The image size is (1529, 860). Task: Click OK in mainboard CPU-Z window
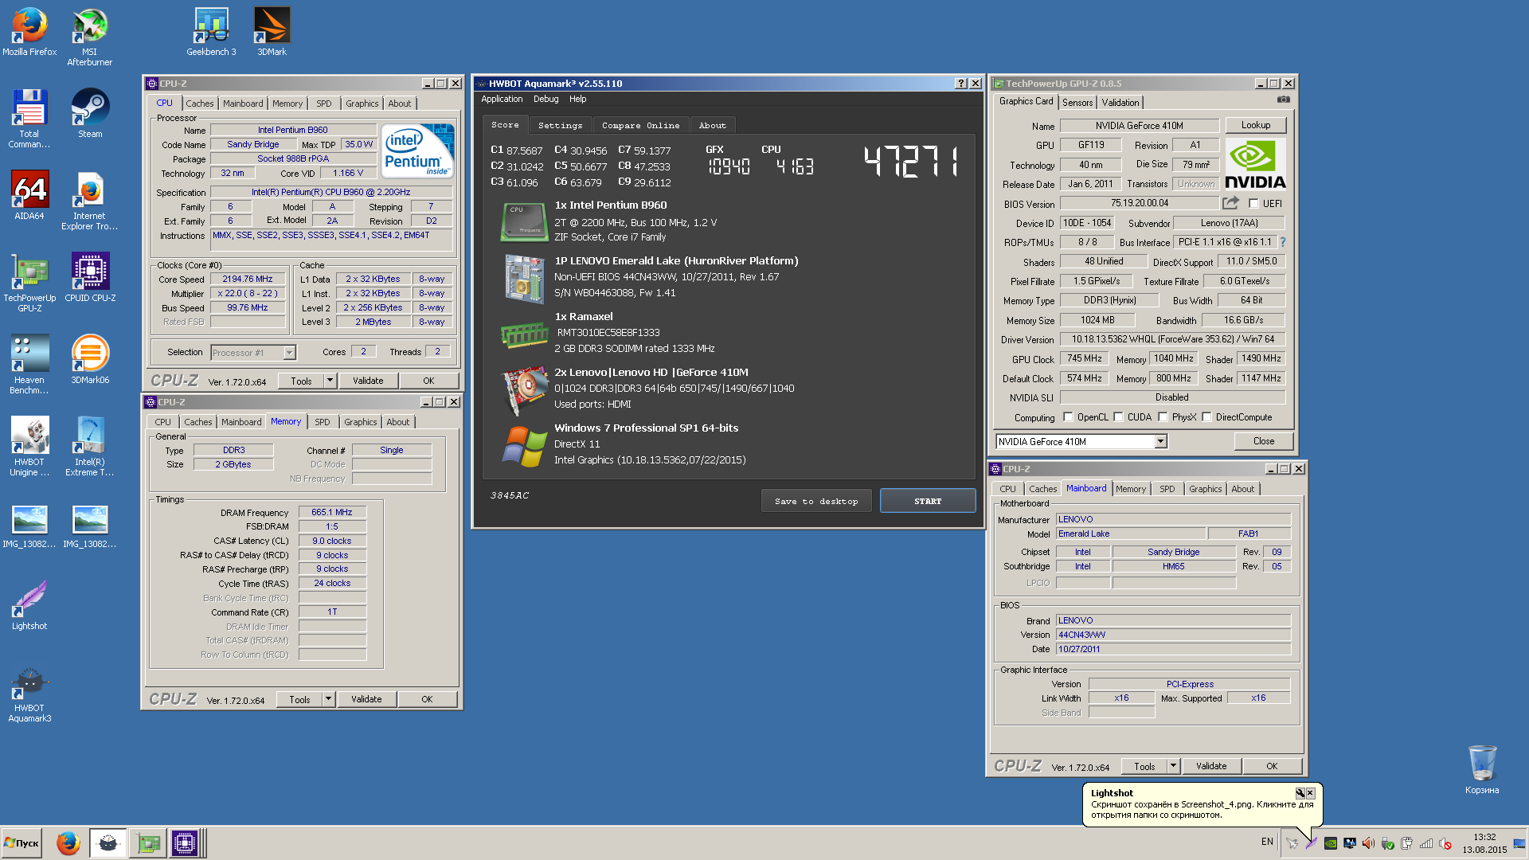1272,766
